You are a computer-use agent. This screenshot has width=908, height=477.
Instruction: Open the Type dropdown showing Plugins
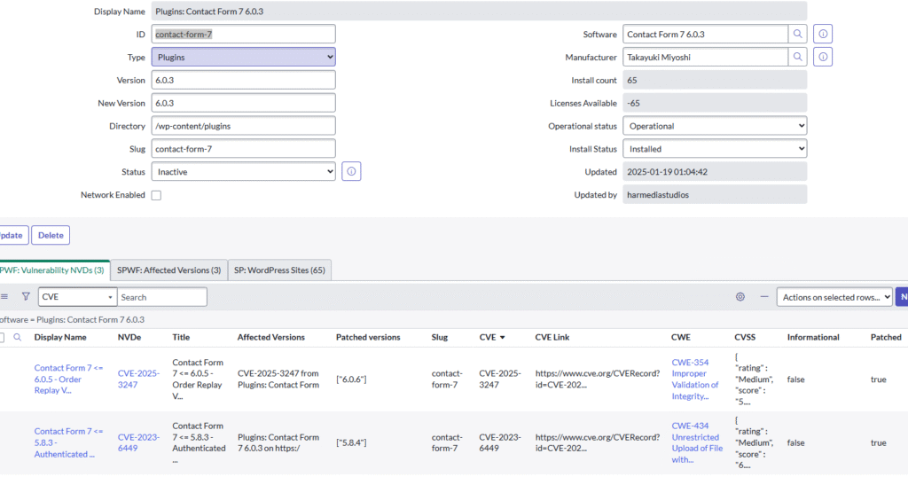(x=243, y=58)
